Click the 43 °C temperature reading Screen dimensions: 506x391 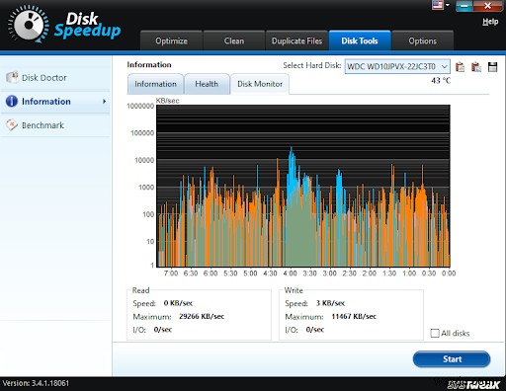click(x=441, y=80)
